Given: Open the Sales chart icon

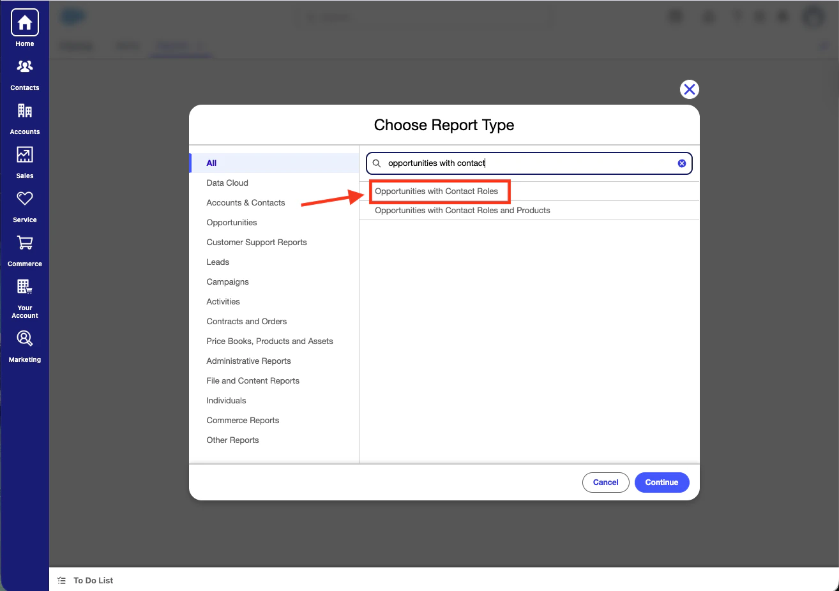Looking at the screenshot, I should 25,154.
